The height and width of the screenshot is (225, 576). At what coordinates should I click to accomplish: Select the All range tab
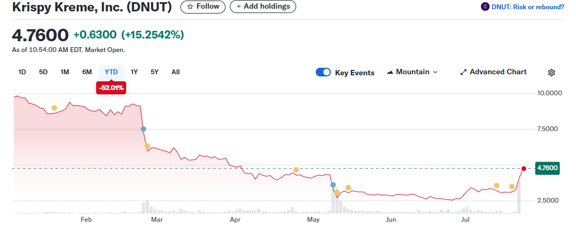[176, 72]
